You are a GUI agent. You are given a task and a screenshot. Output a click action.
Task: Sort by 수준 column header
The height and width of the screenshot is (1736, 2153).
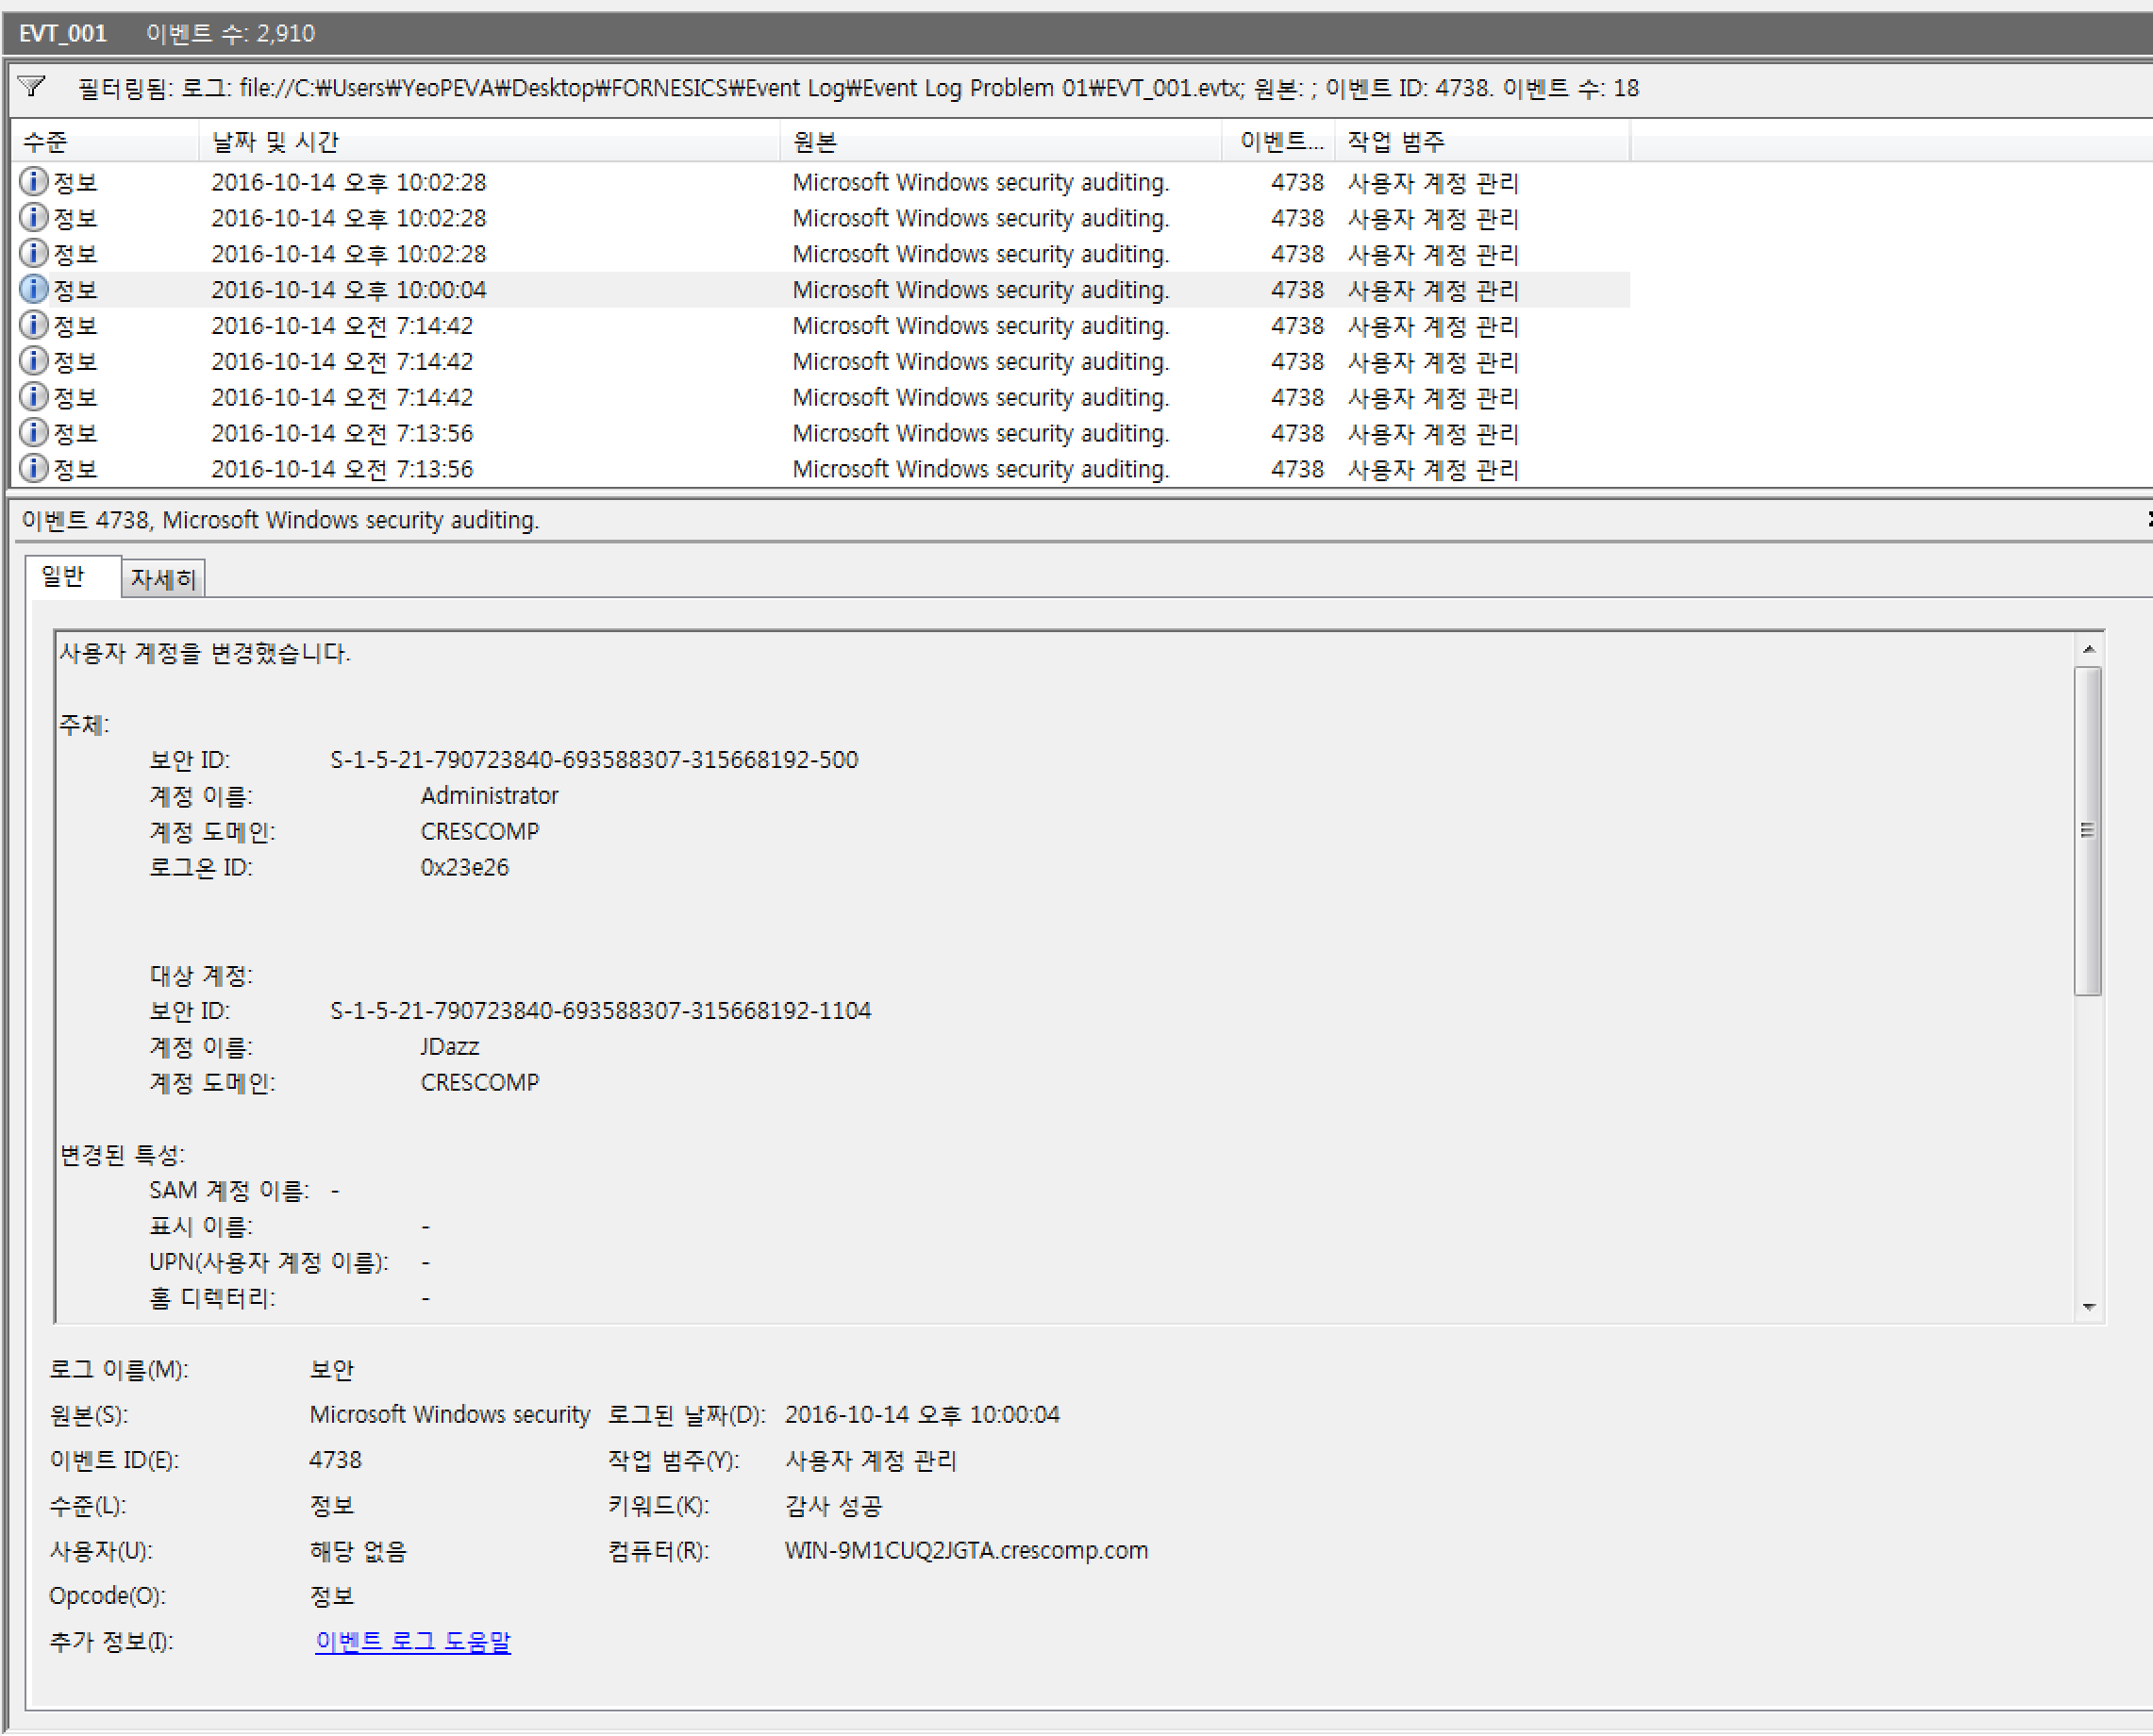(46, 142)
